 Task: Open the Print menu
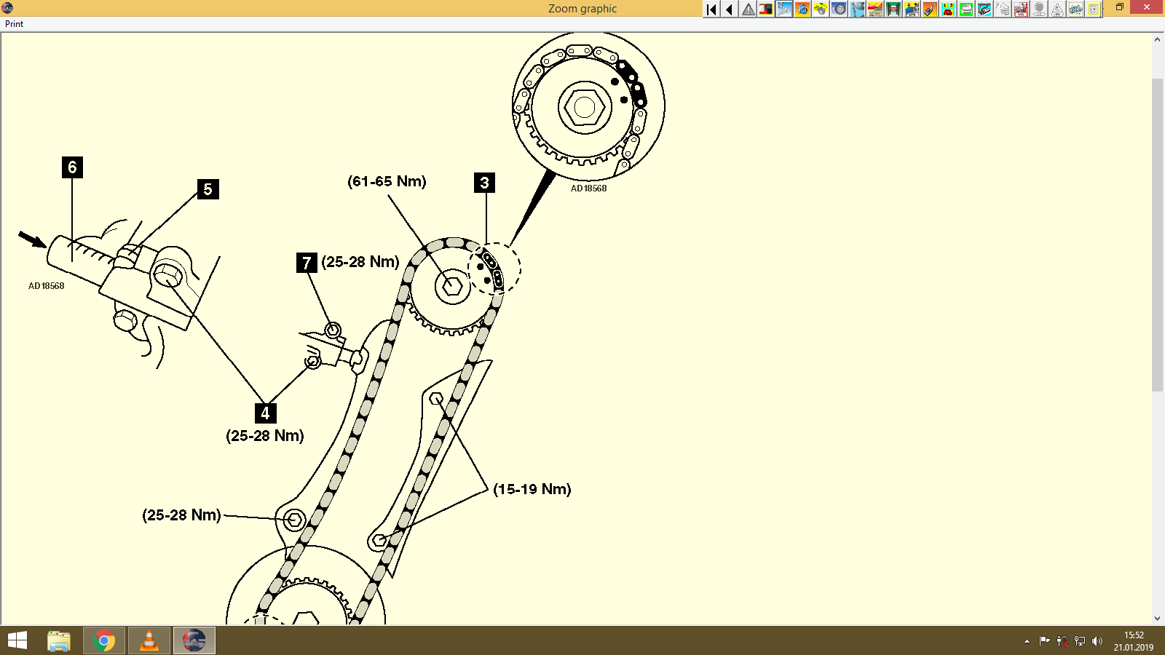(x=13, y=23)
